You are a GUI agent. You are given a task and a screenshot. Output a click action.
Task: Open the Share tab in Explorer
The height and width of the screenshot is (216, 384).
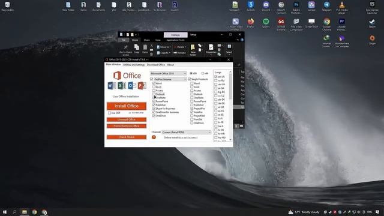click(146, 40)
